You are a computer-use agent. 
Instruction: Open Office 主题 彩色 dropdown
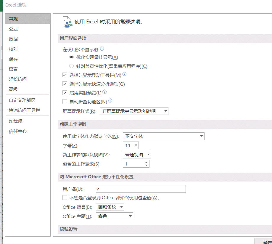coord(115,216)
